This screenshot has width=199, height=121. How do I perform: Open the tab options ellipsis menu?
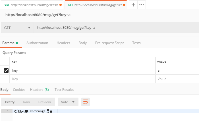tap(142, 5)
